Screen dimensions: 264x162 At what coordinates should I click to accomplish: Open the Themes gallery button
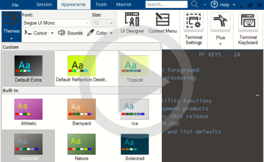point(11,26)
